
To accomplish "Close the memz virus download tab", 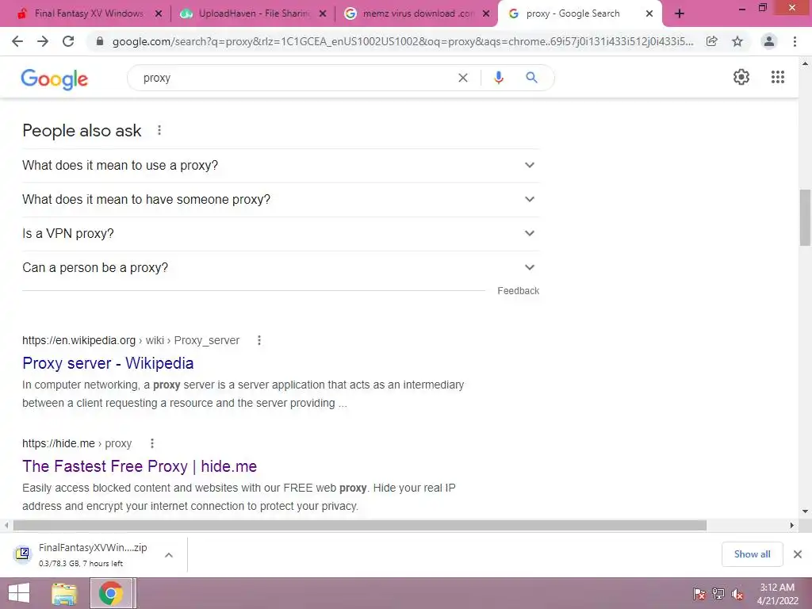I will click(x=486, y=14).
